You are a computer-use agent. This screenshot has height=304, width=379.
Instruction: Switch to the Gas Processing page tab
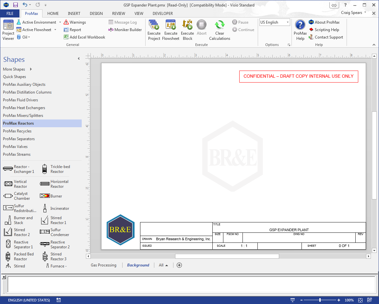[103, 265]
